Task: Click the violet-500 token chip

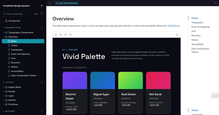Action: point(71,110)
